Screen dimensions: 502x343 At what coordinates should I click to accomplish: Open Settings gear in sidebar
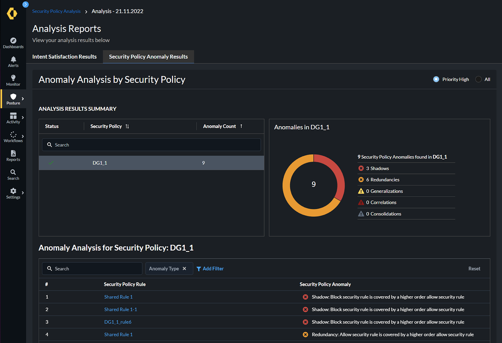pos(13,193)
